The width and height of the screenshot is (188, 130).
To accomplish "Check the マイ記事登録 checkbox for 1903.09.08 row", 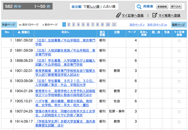I will (179, 81).
